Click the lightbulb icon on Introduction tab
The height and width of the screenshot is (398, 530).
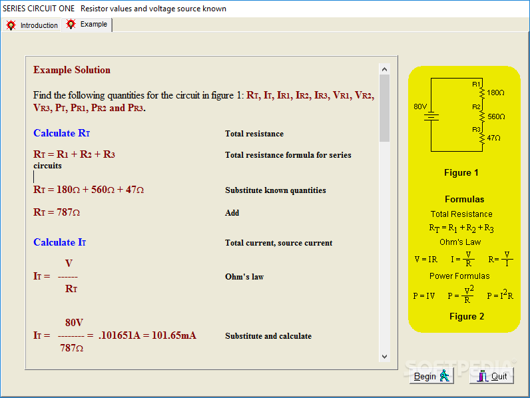11,25
